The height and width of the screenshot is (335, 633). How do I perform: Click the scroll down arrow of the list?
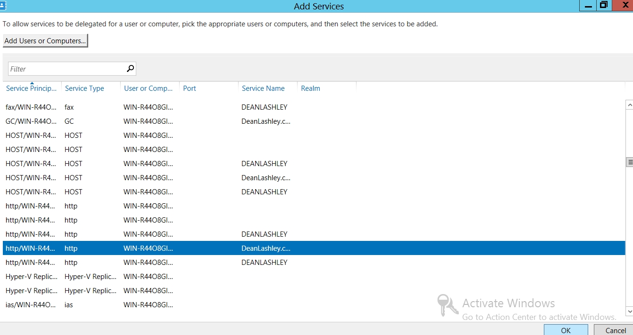pyautogui.click(x=629, y=311)
